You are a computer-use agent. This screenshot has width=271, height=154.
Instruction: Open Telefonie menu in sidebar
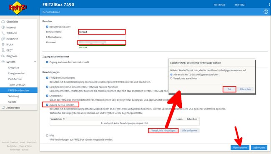[12, 33]
